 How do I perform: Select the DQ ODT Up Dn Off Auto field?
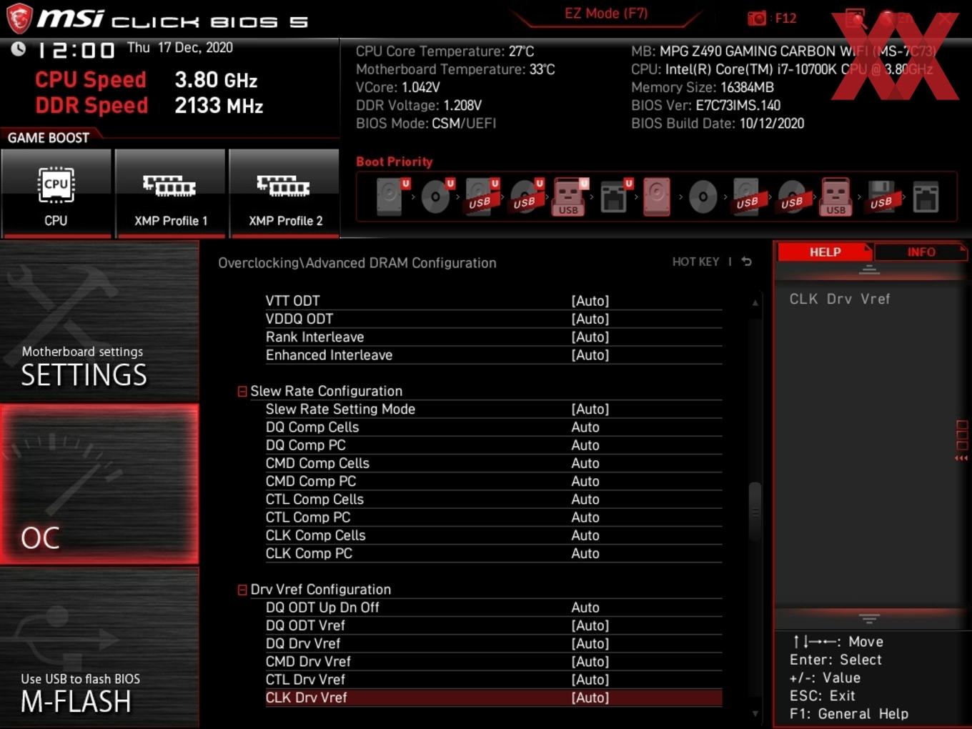(585, 607)
